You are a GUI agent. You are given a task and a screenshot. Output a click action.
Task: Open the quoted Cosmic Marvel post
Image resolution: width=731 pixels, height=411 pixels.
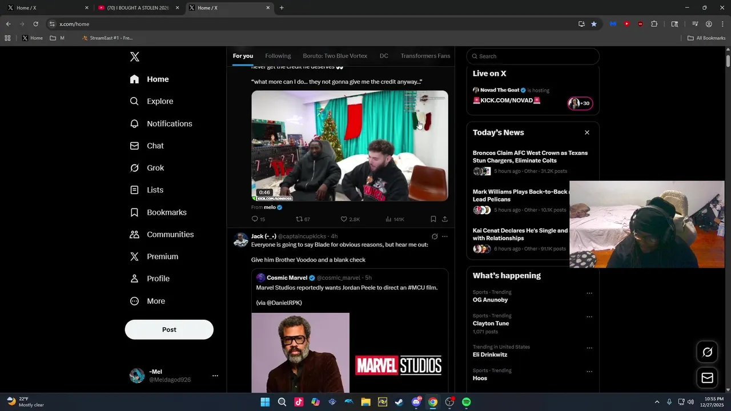(350, 331)
